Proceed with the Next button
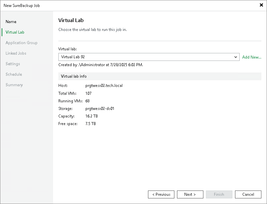Screen dimensions: 267x204 190,194
